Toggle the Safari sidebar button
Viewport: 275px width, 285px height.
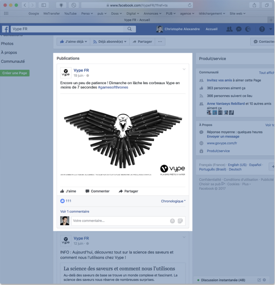coord(43,5)
